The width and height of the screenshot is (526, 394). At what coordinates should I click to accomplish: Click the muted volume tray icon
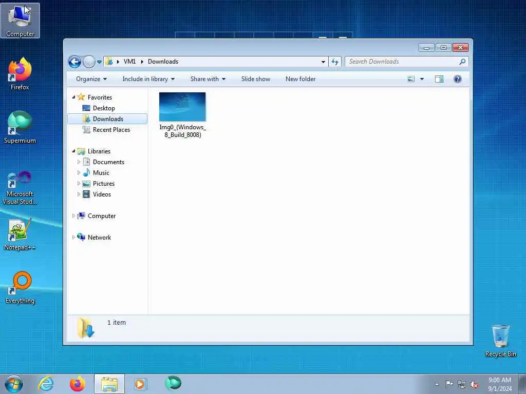[x=474, y=385]
